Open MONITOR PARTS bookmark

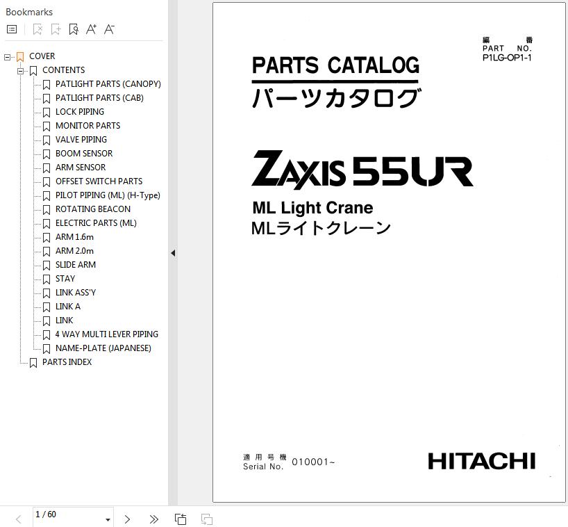[87, 126]
